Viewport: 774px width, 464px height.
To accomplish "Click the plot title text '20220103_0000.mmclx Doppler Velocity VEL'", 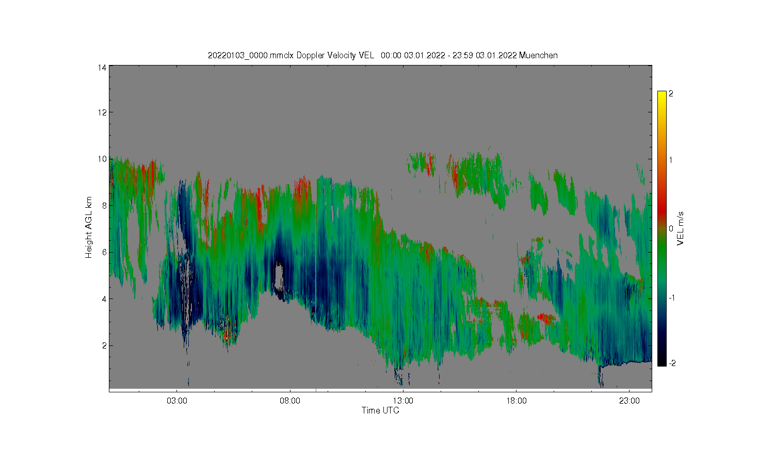I will [291, 55].
